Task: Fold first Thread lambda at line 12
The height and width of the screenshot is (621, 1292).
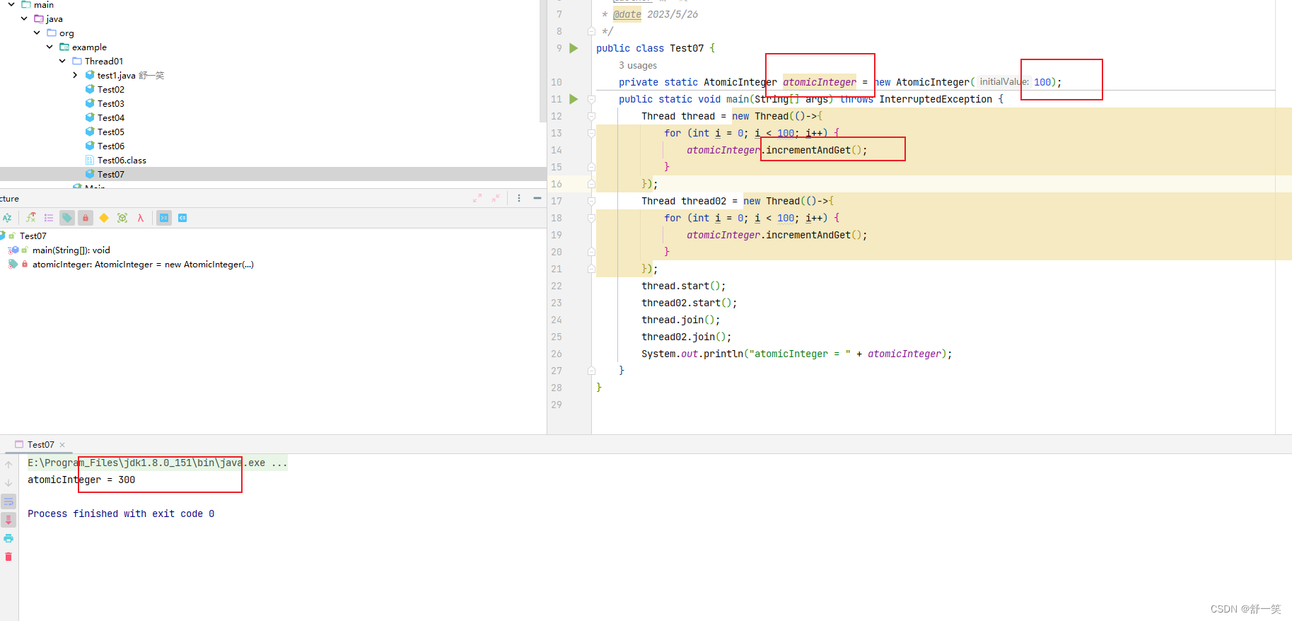Action: [x=591, y=116]
